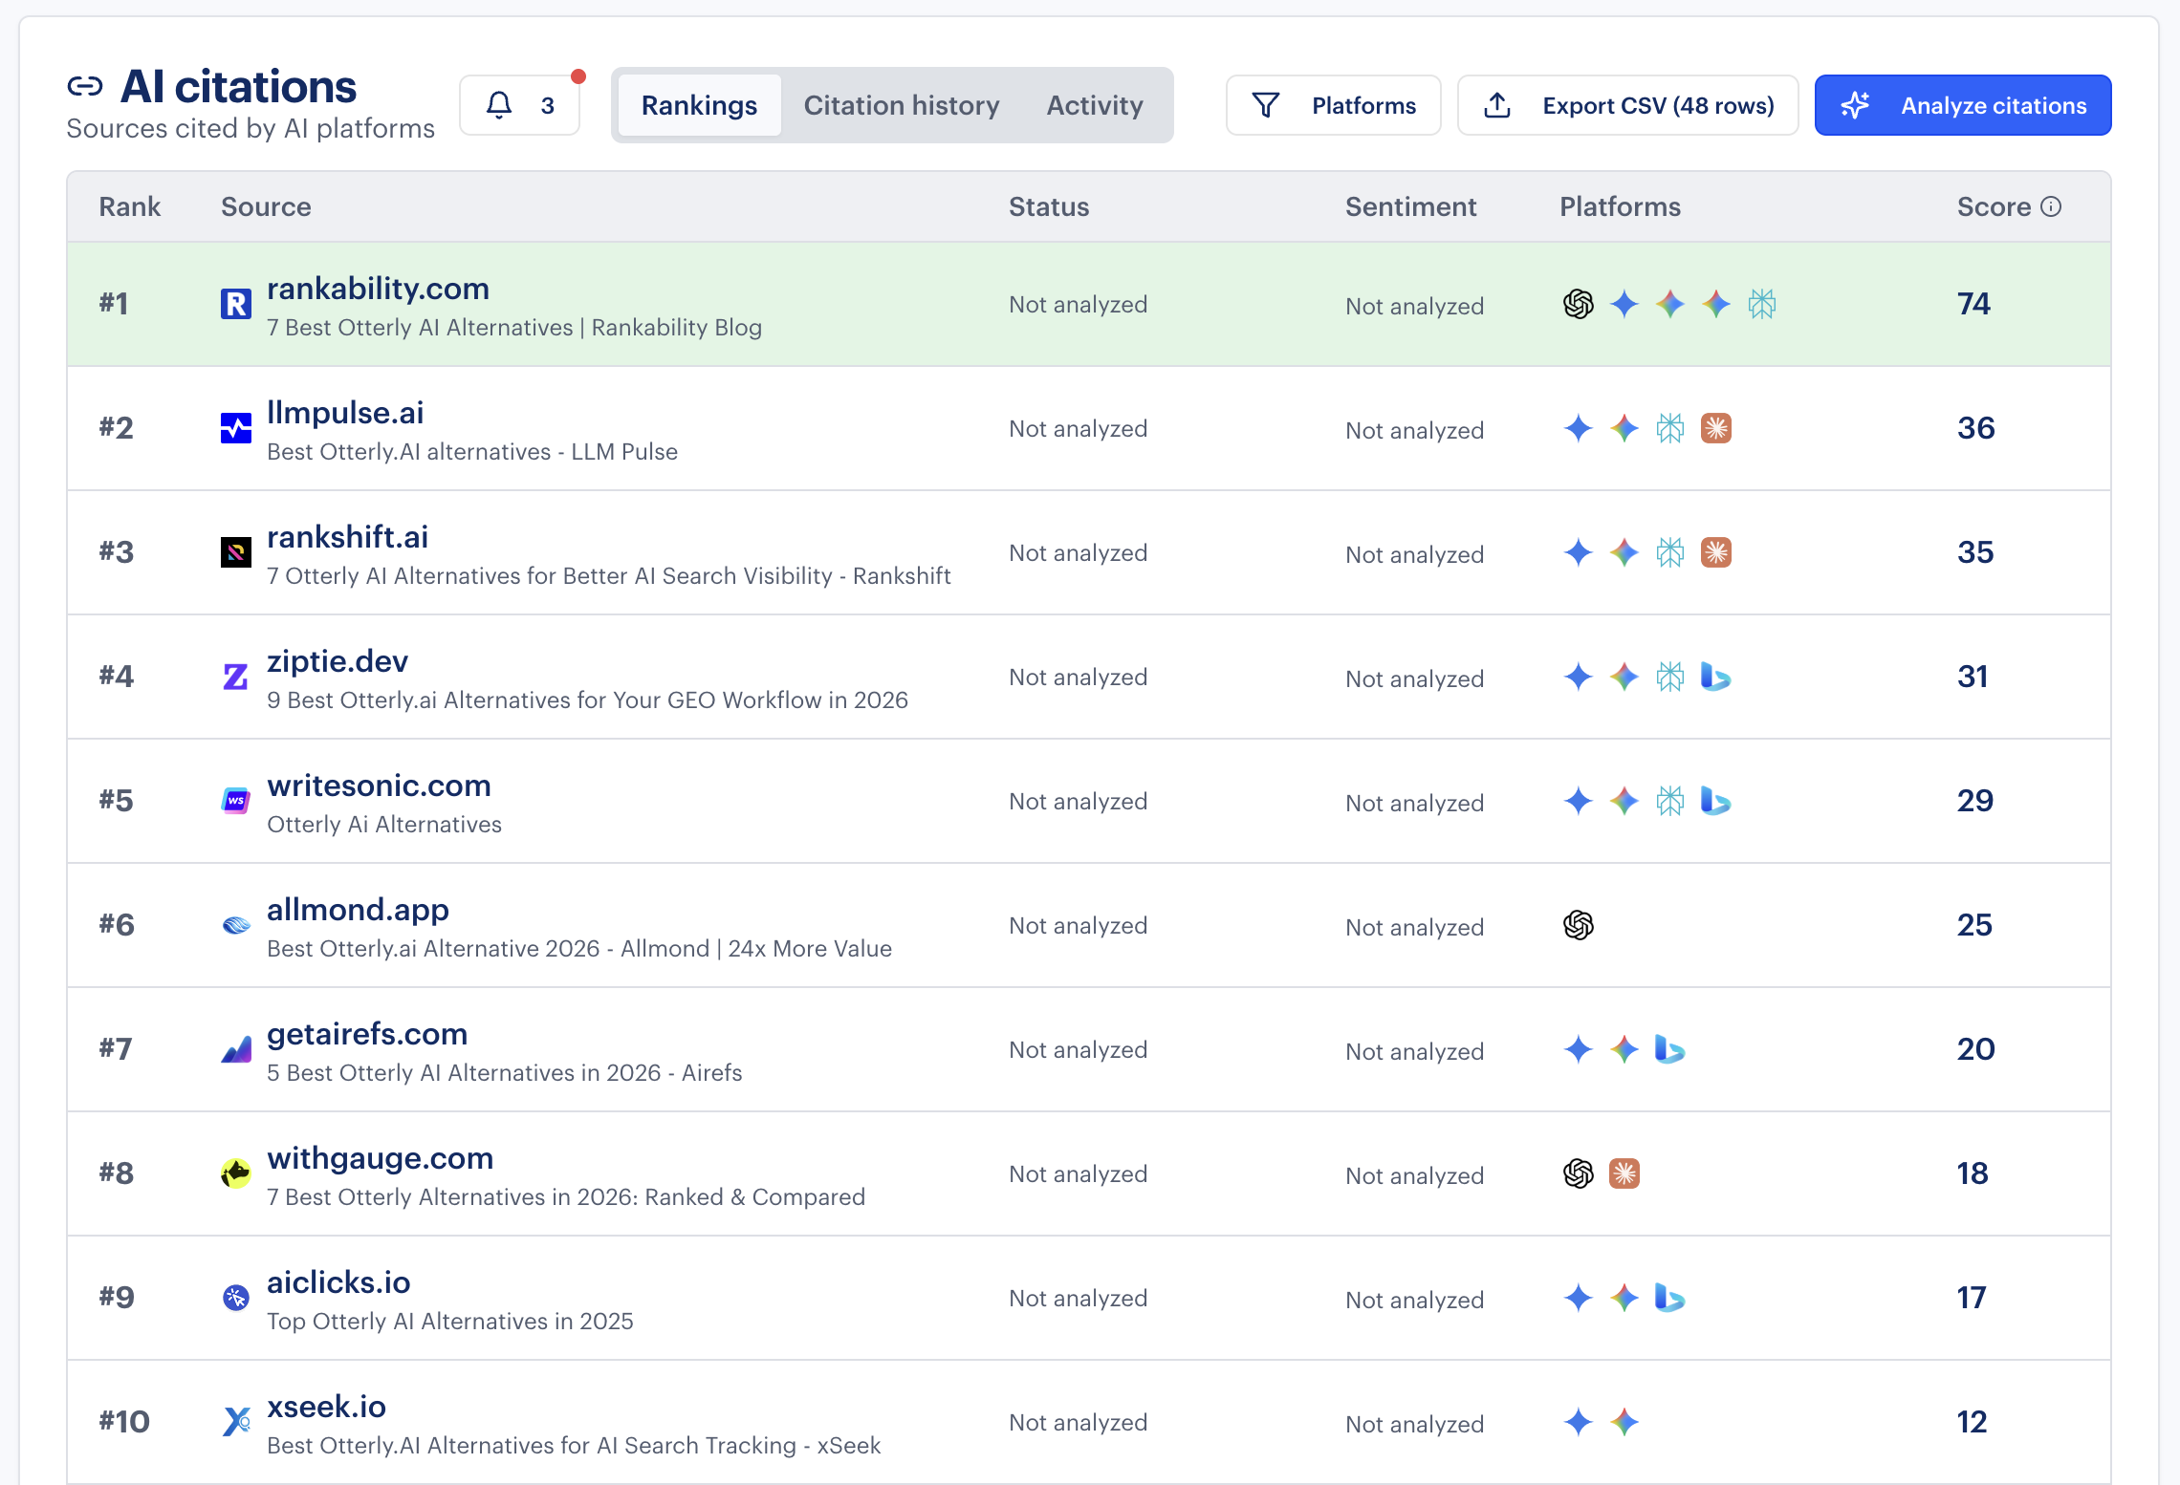Click the ChatGPT icon in allmond.app row
2180x1485 pixels.
click(1579, 925)
